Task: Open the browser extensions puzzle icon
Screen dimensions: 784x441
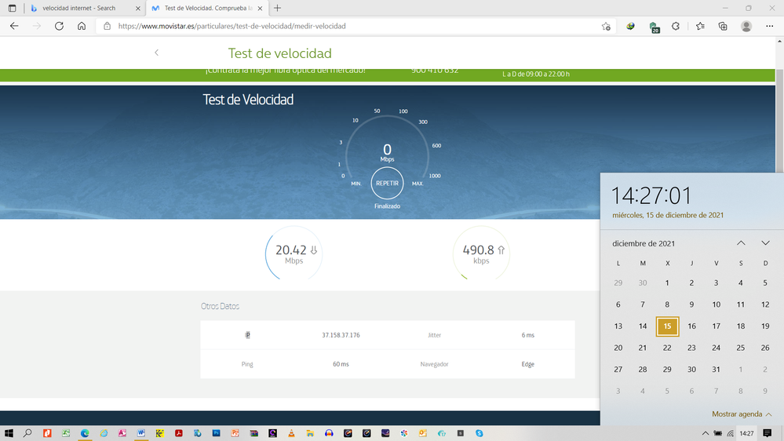Action: pos(676,26)
